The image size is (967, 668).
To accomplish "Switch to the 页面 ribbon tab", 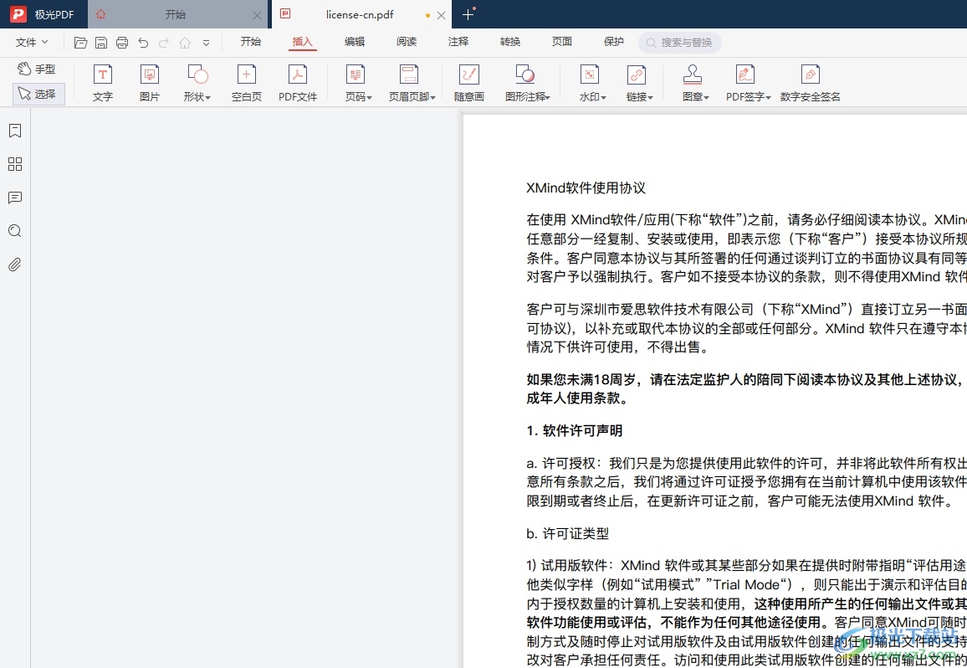I will (562, 41).
